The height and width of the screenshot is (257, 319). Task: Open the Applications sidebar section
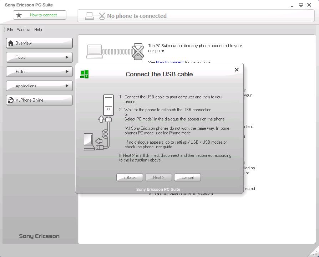pyautogui.click(x=40, y=86)
